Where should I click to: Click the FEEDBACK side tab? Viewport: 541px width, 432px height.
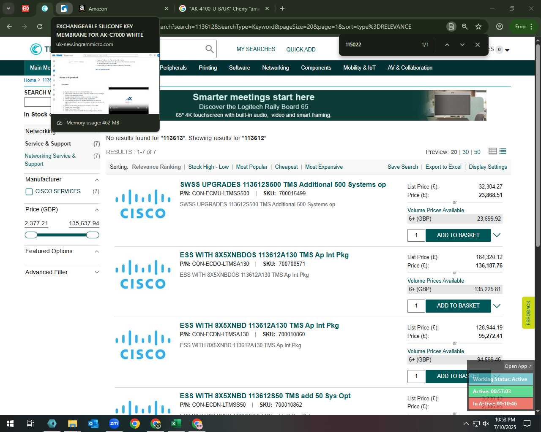tap(528, 313)
